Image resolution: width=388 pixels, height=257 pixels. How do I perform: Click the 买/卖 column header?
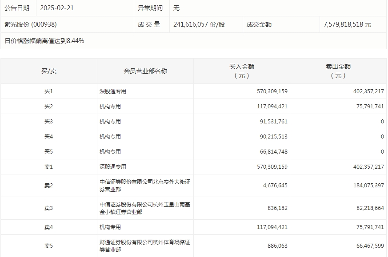(x=49, y=71)
